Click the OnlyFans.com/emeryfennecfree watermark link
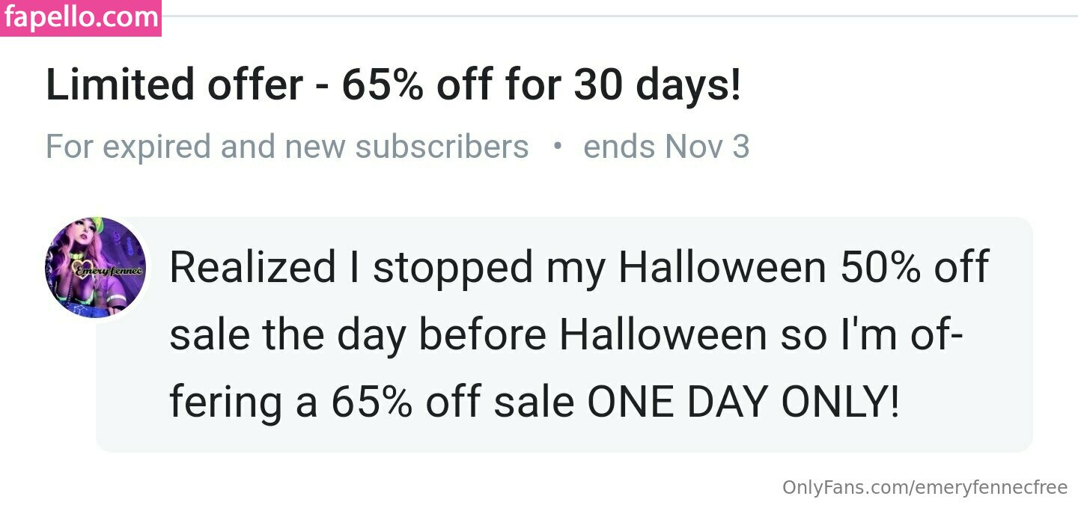 pyautogui.click(x=925, y=488)
